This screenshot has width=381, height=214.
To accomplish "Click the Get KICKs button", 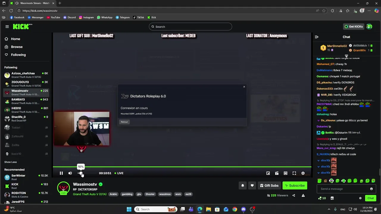I will coord(354,26).
